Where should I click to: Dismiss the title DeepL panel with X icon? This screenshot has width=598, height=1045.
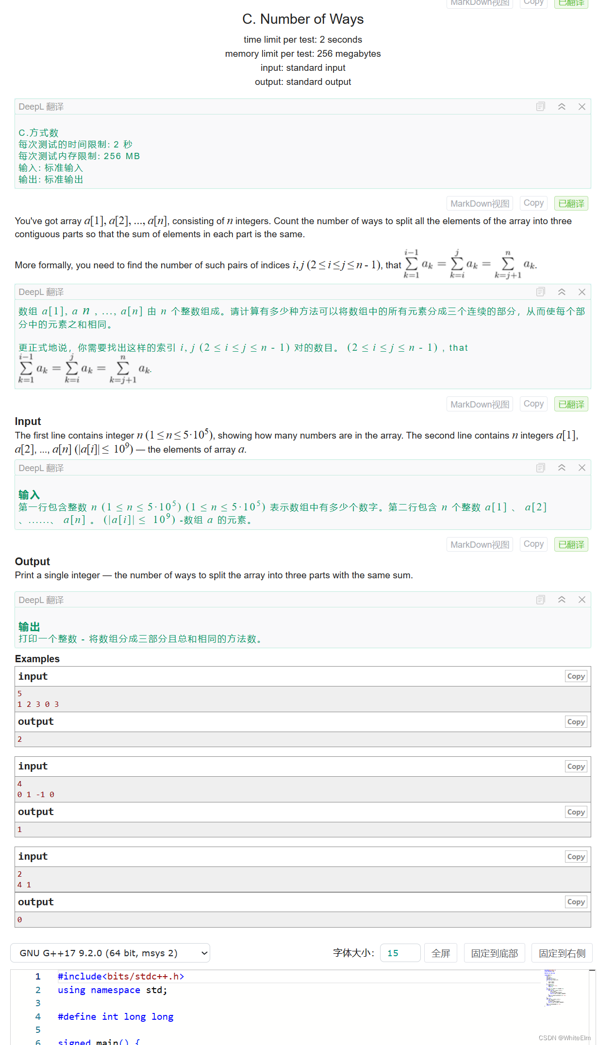(x=582, y=106)
